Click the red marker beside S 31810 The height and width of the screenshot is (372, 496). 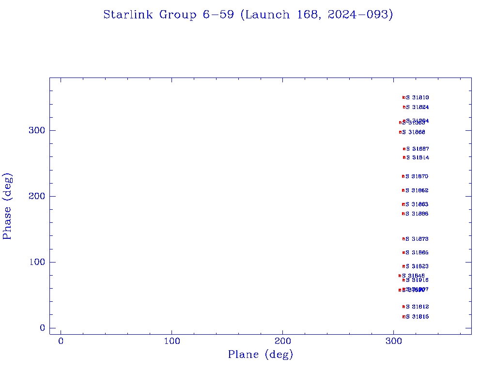[x=404, y=97]
